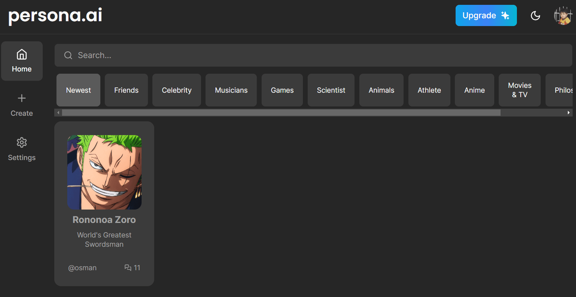Viewport: 576px width, 297px height.
Task: Open the Roronoa Zoro character image
Action: pos(104,172)
